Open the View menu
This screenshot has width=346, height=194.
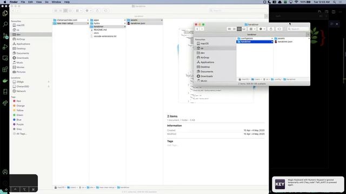point(39,2)
